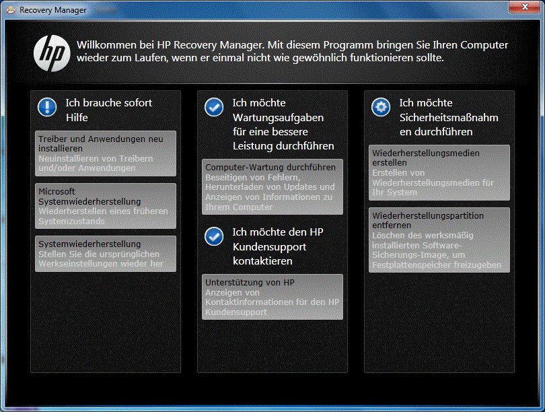Click the 'Wartungsaufgaben für eine bessere Leistung' heading
This screenshot has width=545, height=412.
click(283, 124)
